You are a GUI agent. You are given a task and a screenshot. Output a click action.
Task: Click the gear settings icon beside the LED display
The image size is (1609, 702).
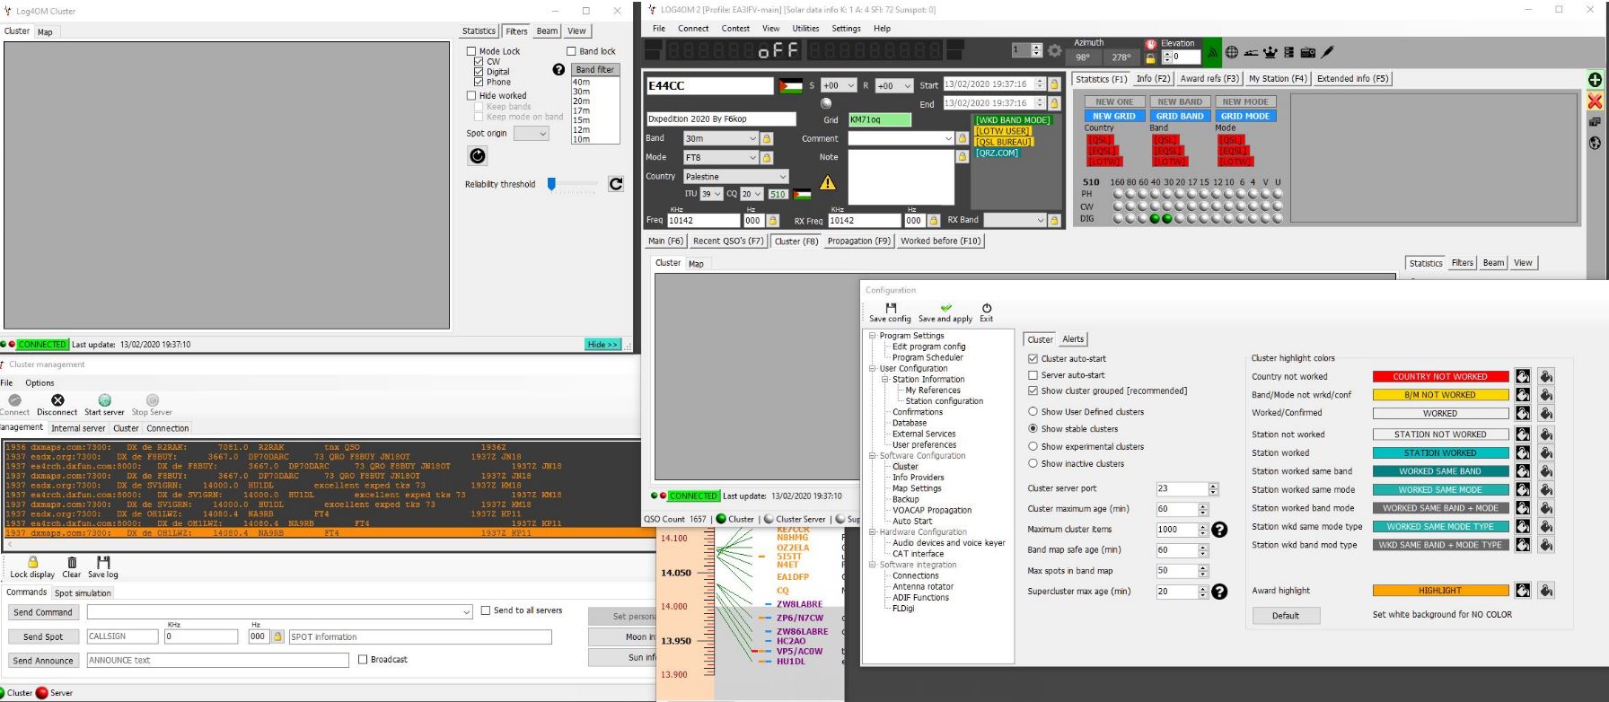coord(1055,51)
